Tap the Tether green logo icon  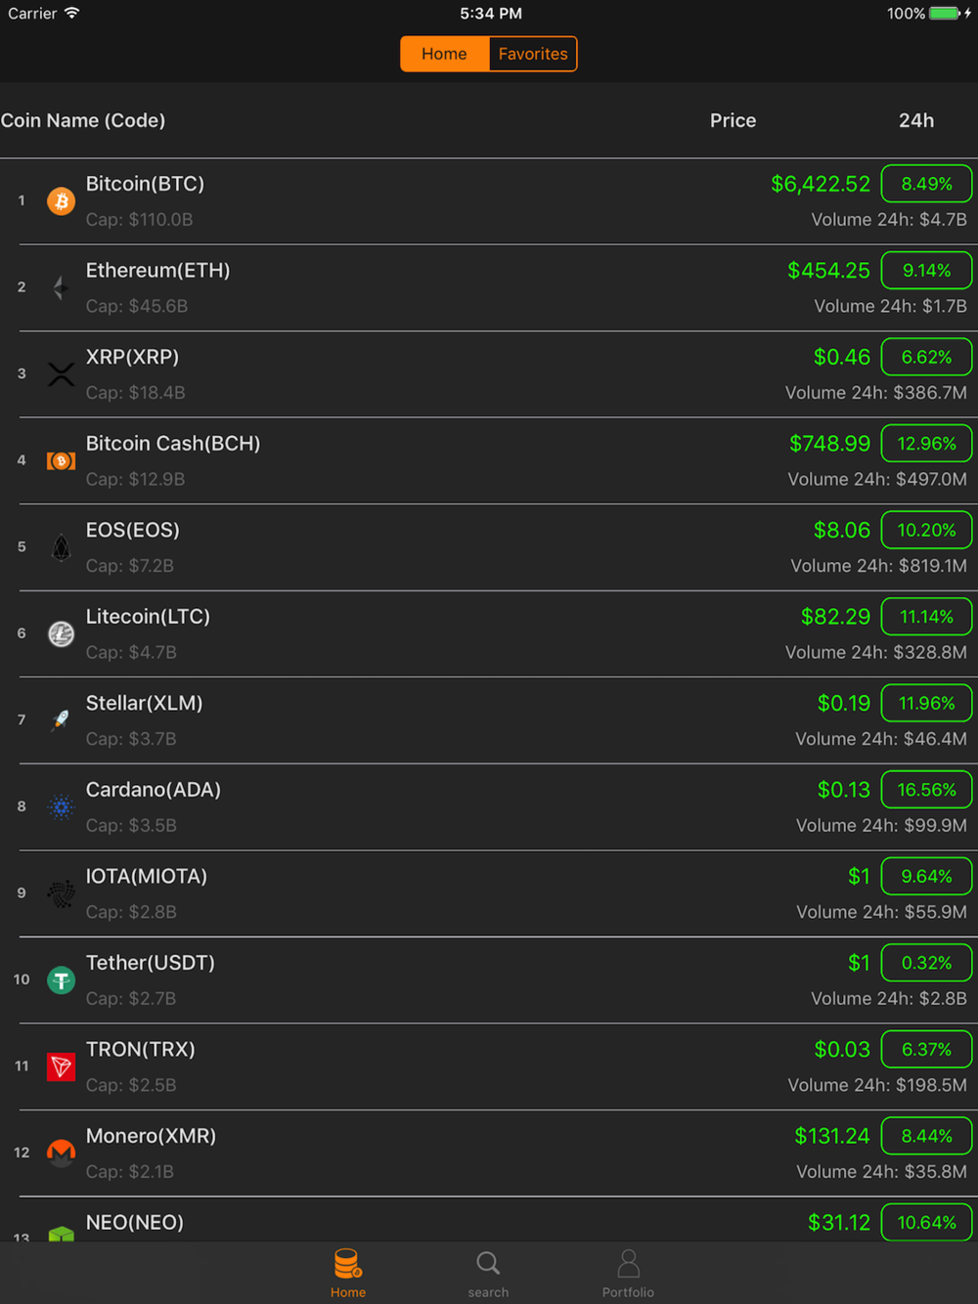pyautogui.click(x=61, y=979)
